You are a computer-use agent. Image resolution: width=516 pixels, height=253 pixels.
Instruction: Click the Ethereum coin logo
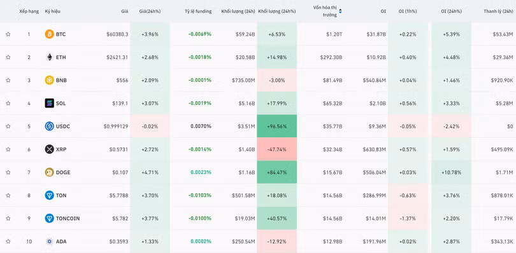(49, 57)
